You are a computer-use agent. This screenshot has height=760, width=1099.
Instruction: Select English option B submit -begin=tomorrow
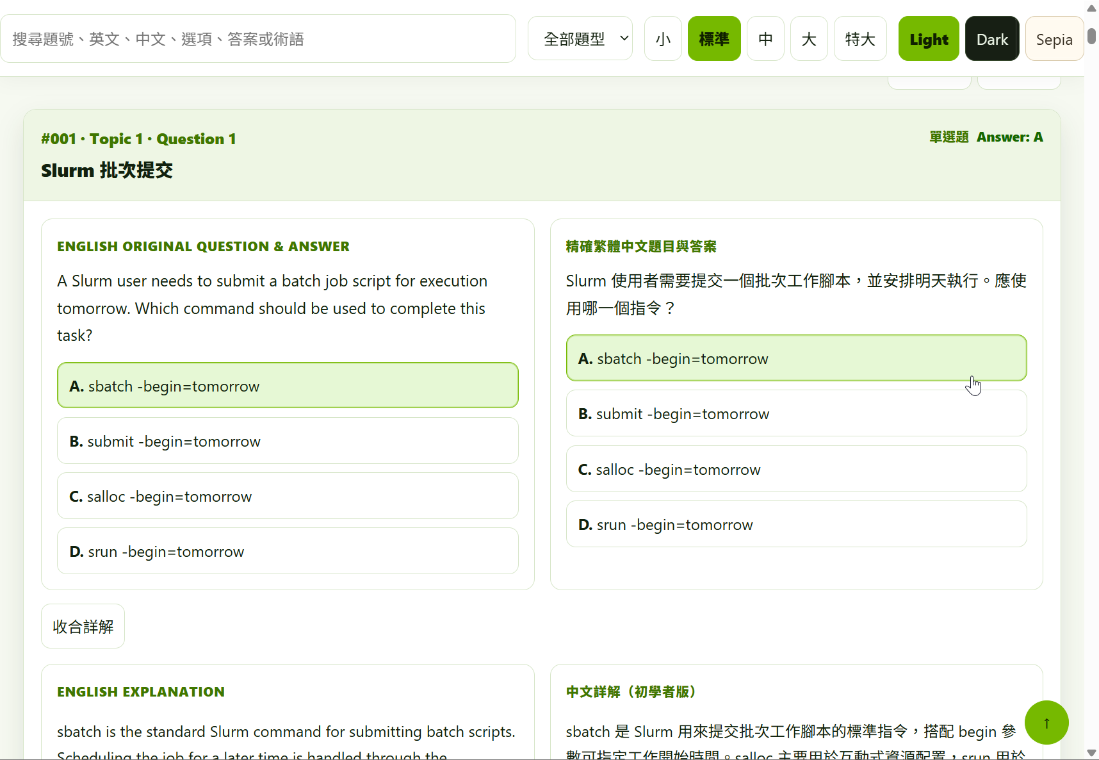coord(288,441)
